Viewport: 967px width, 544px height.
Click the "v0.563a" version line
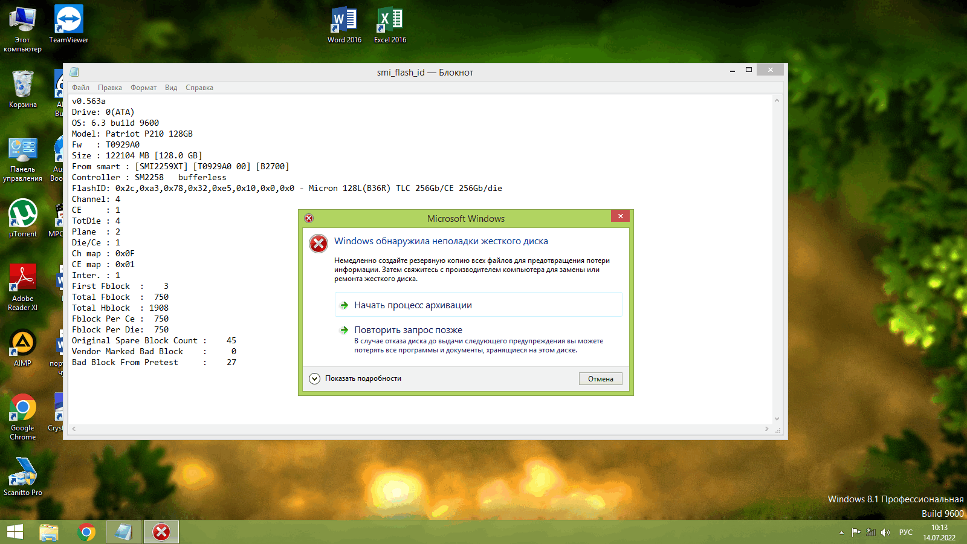(89, 101)
